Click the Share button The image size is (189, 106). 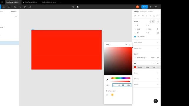[x=144, y=7]
